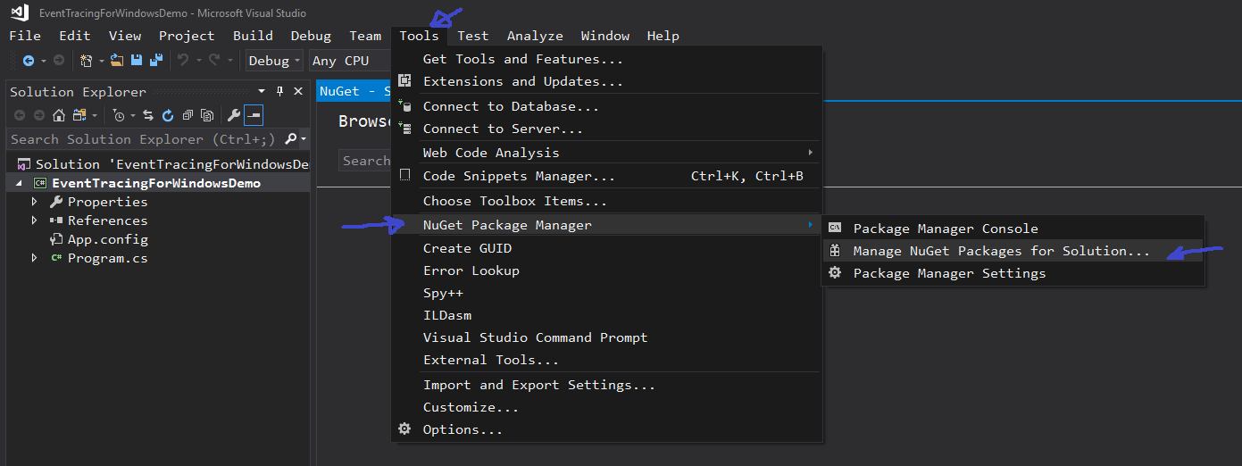Switch to the NuGet document tab
Viewport: 1242px width, 466px height.
354,91
